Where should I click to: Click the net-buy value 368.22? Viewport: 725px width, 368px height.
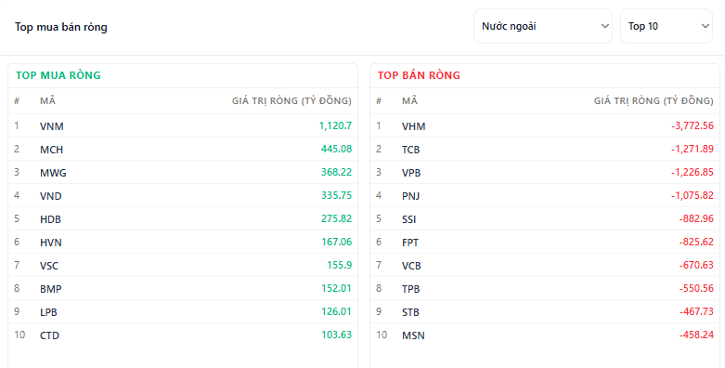(337, 172)
